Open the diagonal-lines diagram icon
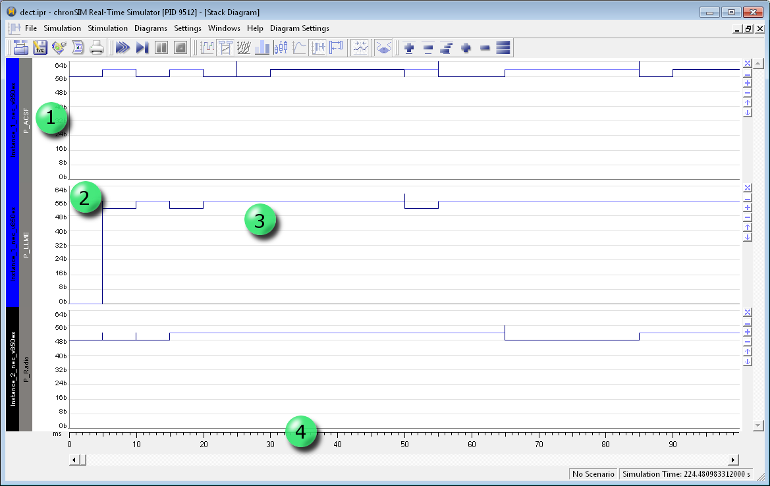Image resolution: width=770 pixels, height=486 pixels. 244,47
